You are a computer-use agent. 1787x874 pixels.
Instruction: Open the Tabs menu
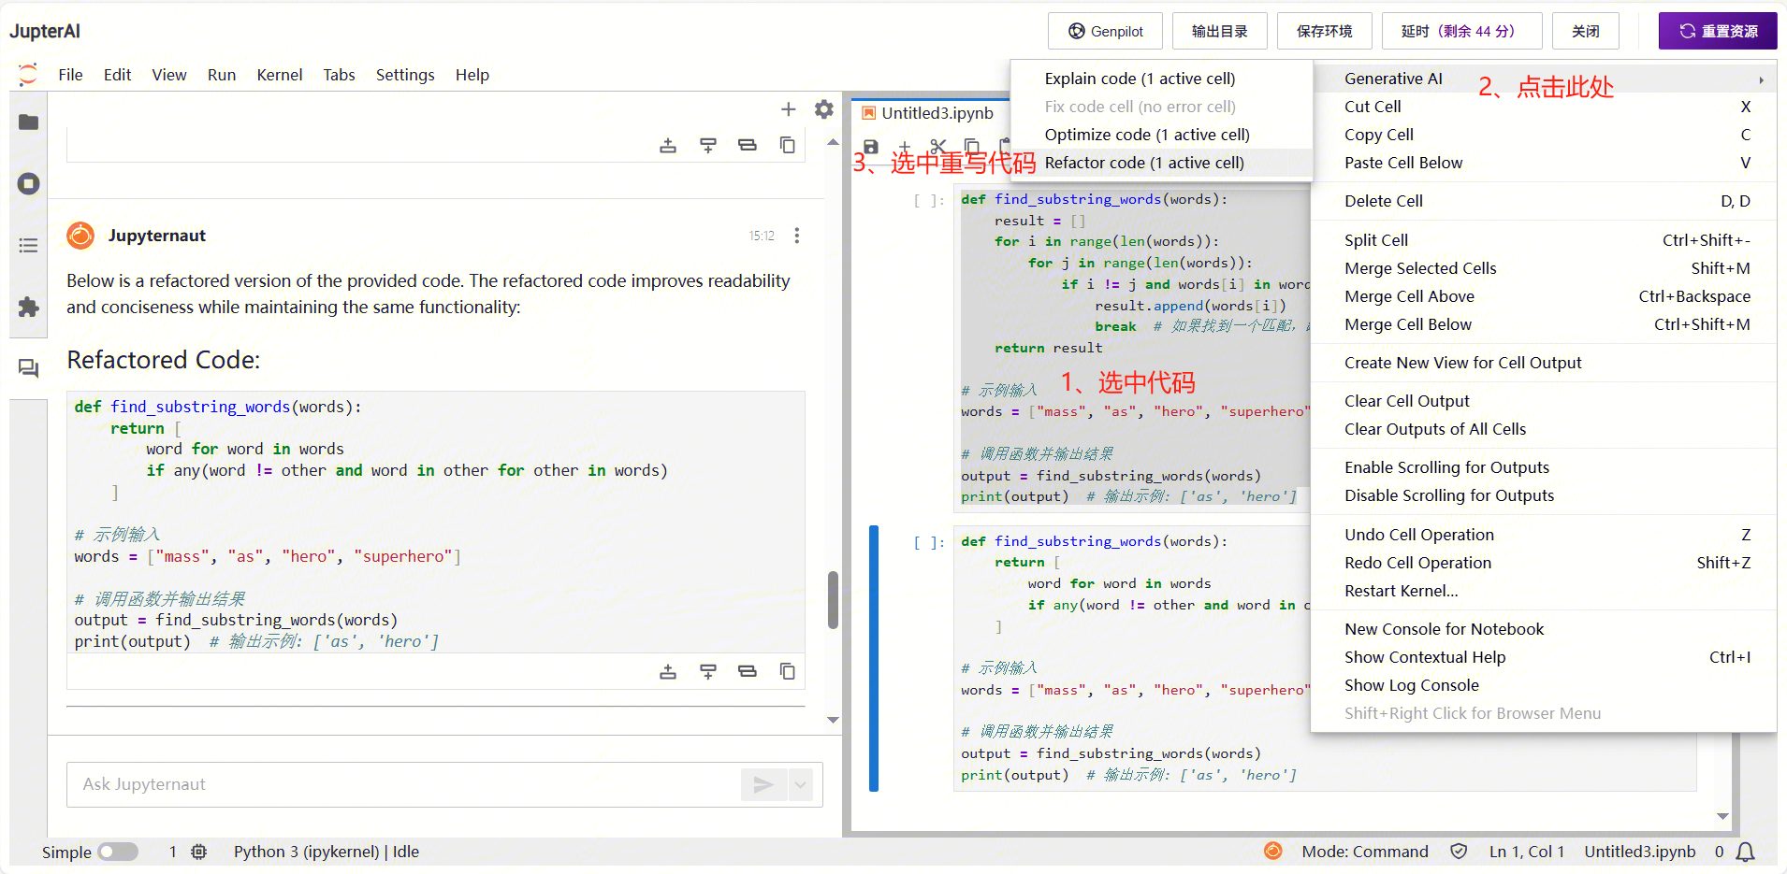(339, 75)
